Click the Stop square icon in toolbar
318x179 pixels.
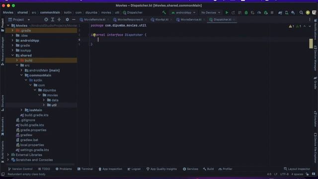point(272,12)
